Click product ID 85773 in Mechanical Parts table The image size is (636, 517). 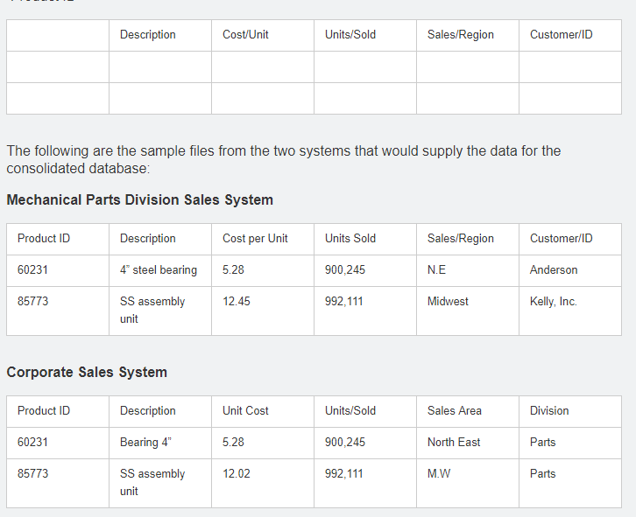point(32,302)
